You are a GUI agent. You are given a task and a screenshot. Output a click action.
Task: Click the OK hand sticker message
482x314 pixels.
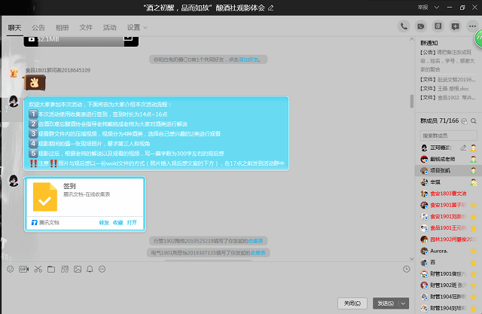pyautogui.click(x=35, y=83)
